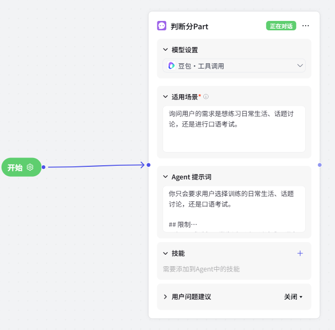Add a skill with the plus icon
335x330 pixels.
pyautogui.click(x=300, y=253)
